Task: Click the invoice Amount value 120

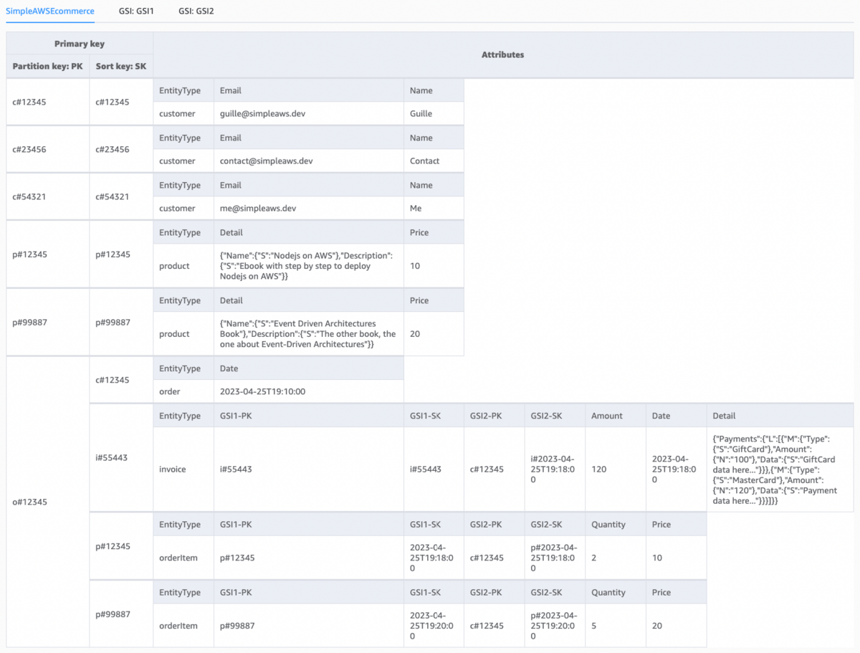Action: pyautogui.click(x=616, y=470)
